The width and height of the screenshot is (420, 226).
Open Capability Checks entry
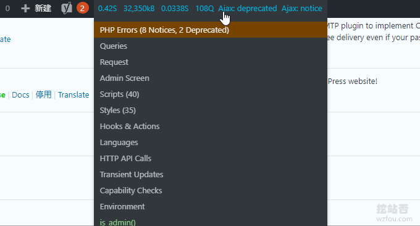pyautogui.click(x=210, y=190)
